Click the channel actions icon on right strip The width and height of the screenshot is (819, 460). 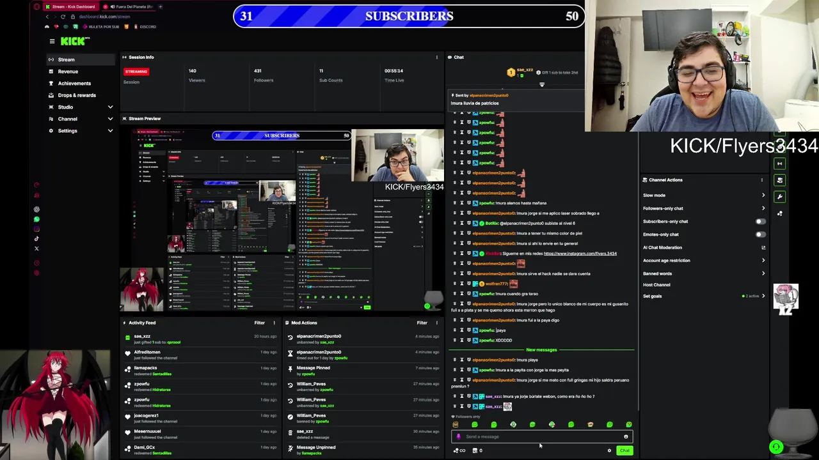coord(779,180)
